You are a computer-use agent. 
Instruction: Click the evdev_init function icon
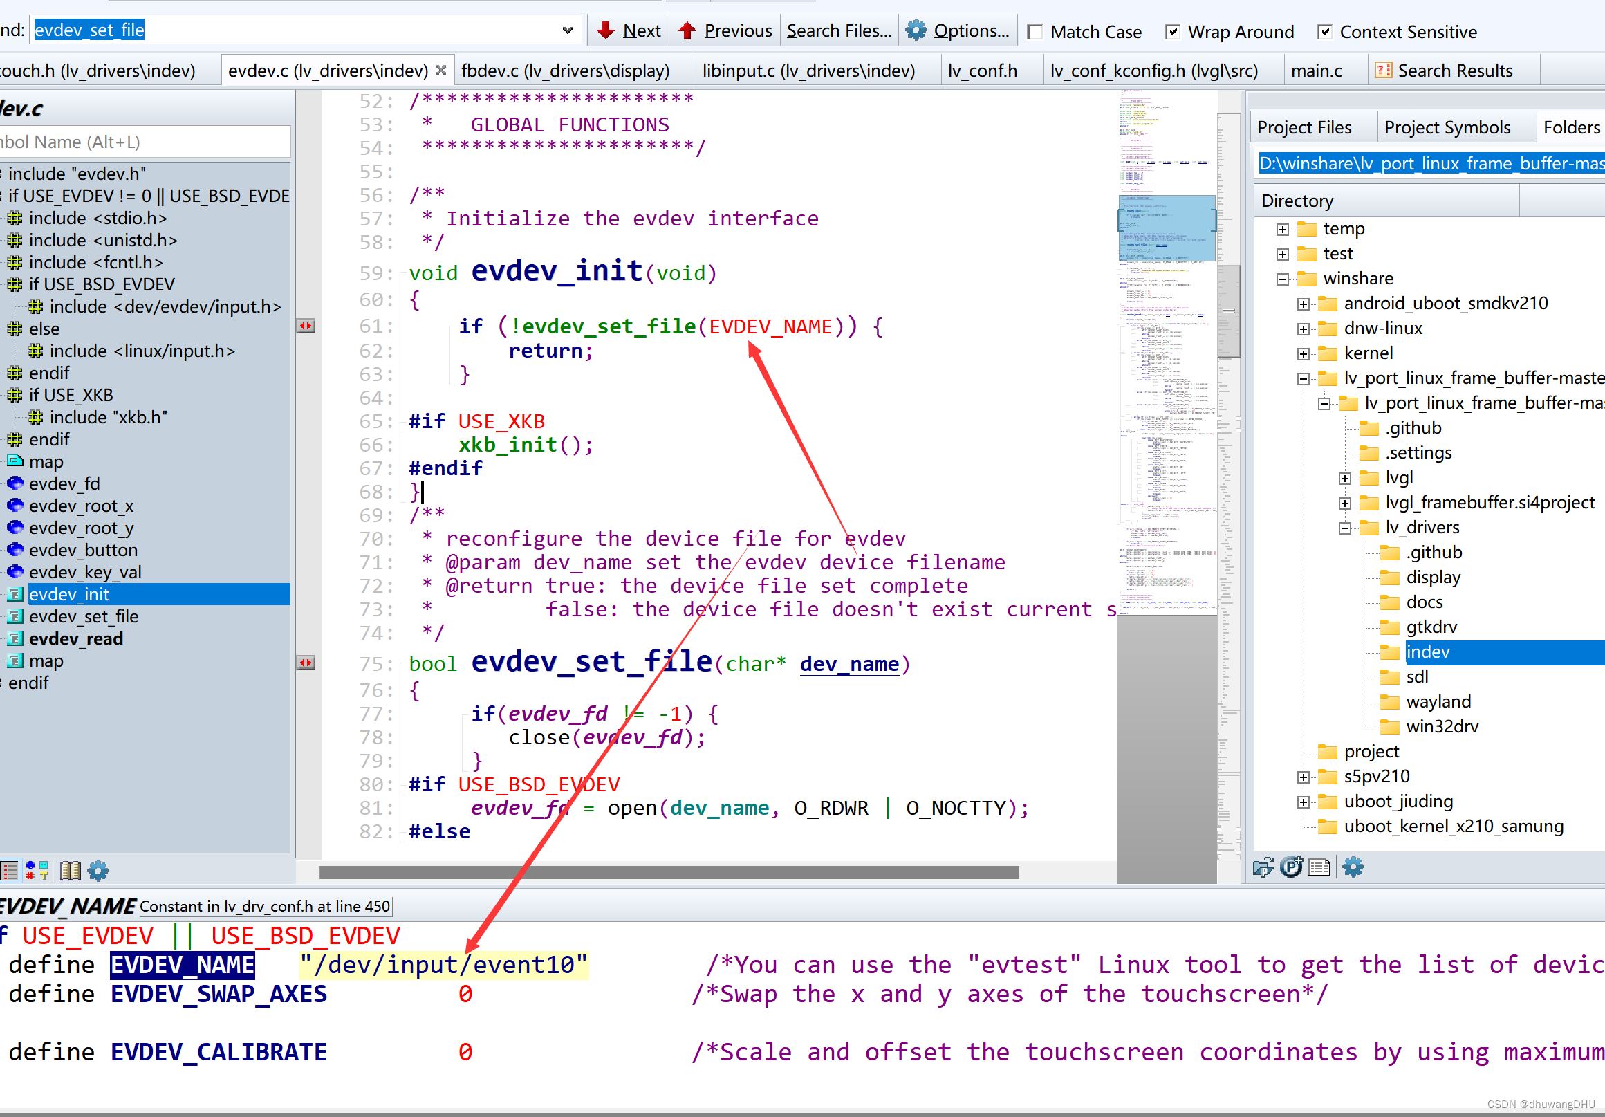[15, 595]
